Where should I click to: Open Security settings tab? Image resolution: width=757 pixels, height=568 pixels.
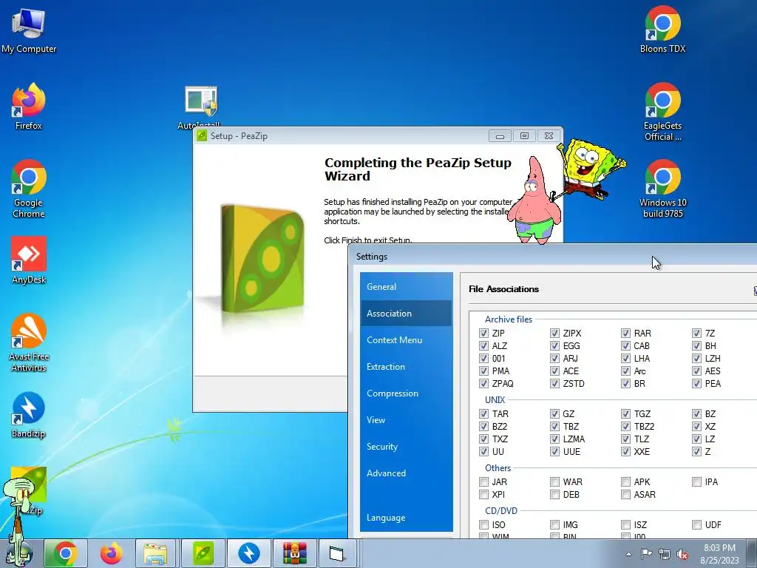406,446
